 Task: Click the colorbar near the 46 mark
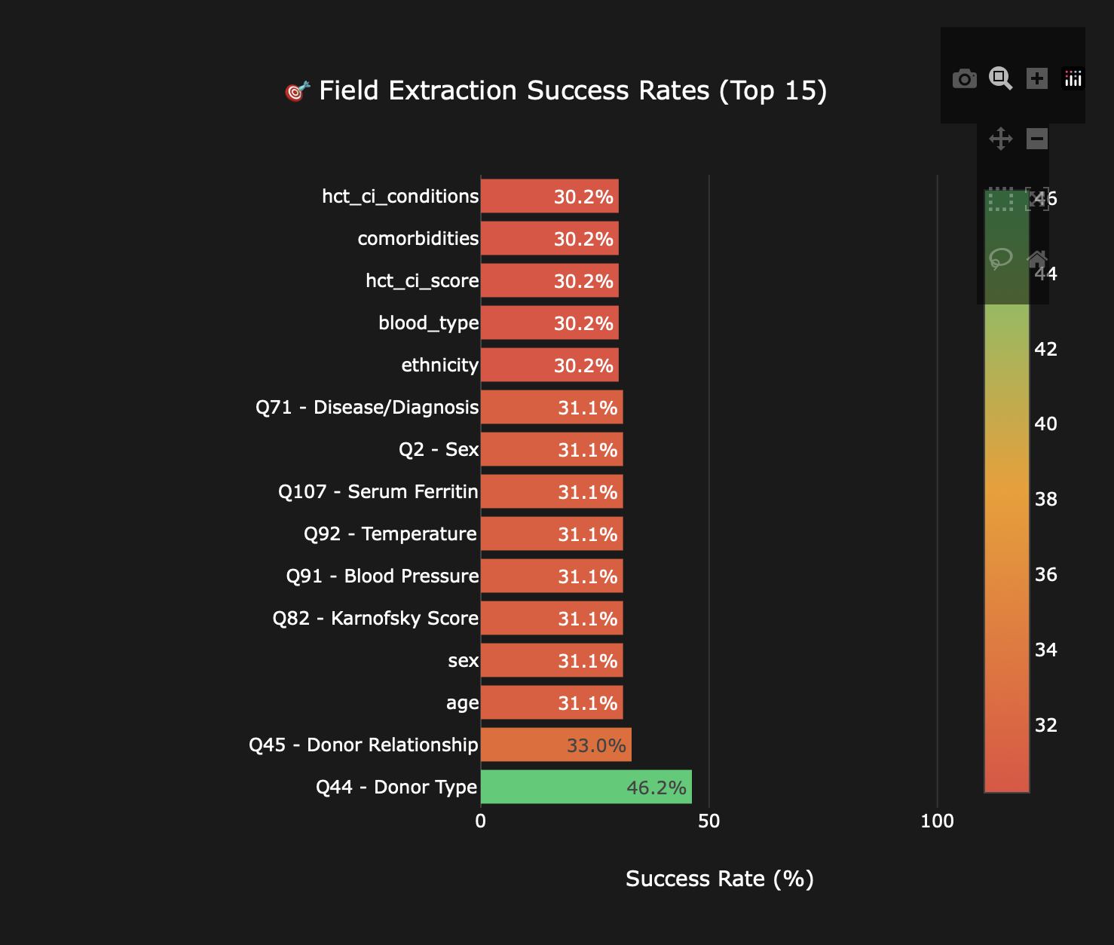(1006, 200)
